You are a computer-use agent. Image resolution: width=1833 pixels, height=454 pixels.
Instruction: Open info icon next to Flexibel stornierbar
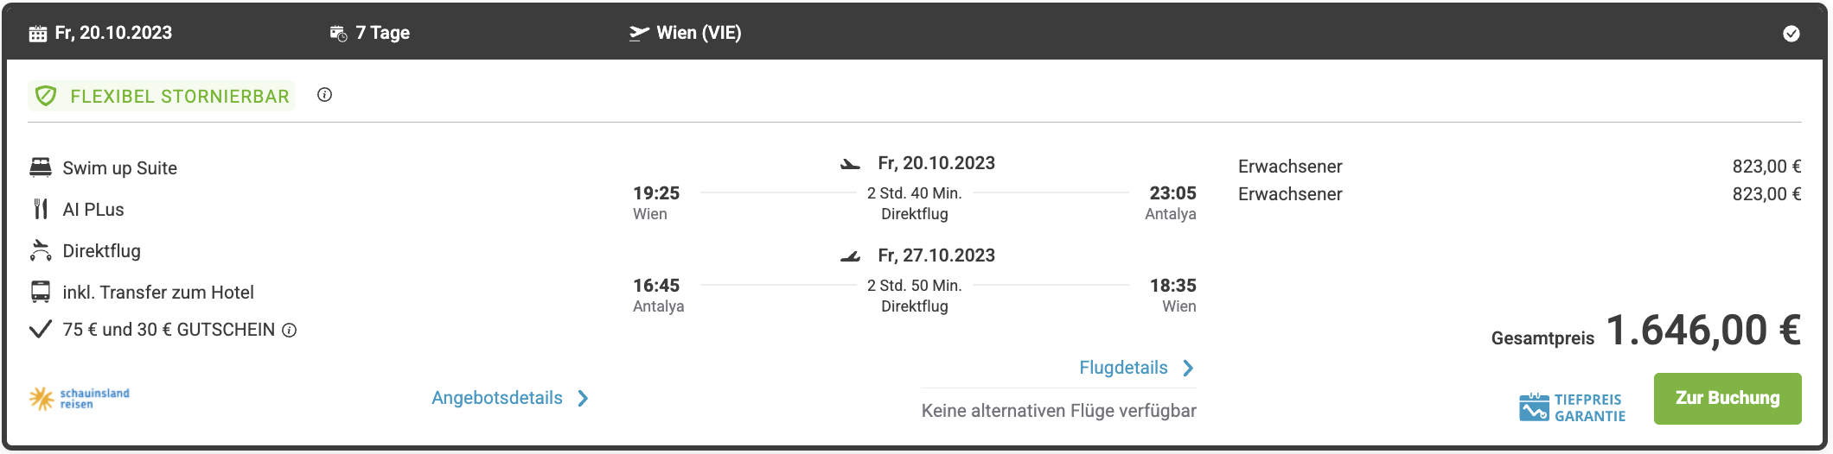pyautogui.click(x=324, y=95)
